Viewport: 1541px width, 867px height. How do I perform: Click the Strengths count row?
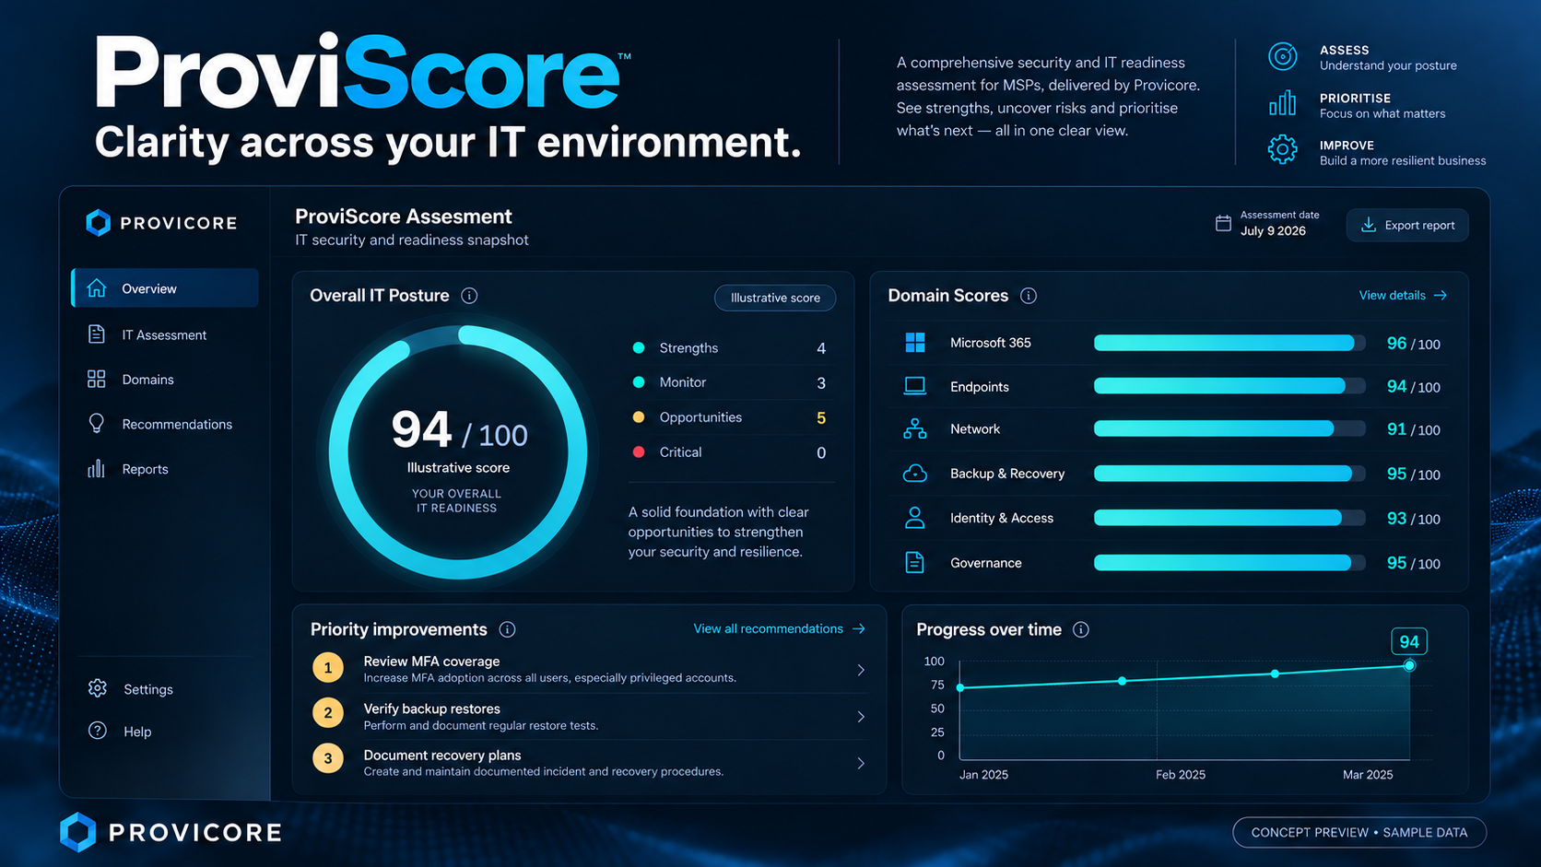point(732,348)
